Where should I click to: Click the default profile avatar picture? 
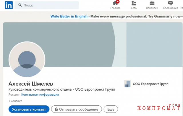(27, 60)
